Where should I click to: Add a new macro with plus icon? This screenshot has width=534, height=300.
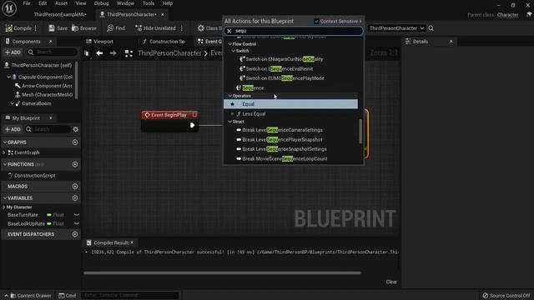(x=75, y=187)
